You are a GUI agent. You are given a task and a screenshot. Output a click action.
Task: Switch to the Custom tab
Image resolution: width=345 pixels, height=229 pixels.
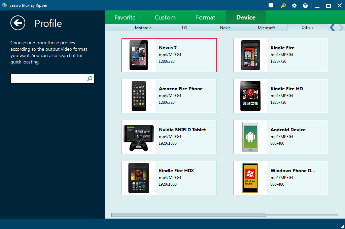tap(165, 17)
